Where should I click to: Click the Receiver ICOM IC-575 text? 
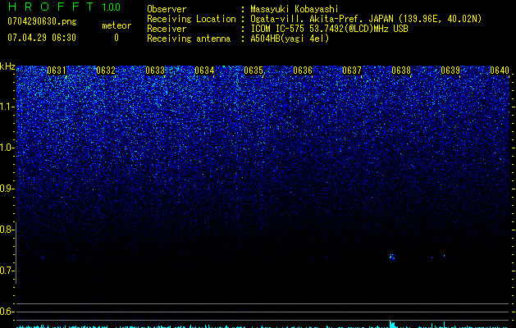click(x=329, y=29)
